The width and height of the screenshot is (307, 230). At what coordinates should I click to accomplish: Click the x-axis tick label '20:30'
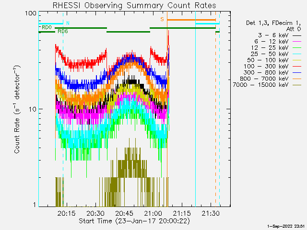(x=95, y=213)
